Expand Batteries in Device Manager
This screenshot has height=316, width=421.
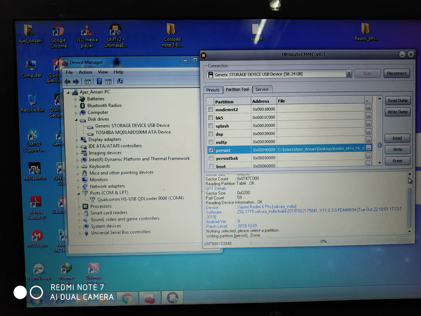pos(75,99)
